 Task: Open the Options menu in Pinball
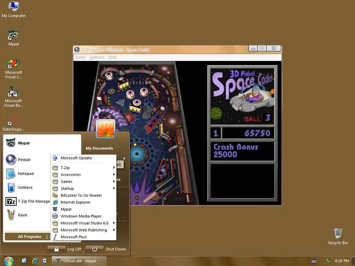pyautogui.click(x=97, y=57)
